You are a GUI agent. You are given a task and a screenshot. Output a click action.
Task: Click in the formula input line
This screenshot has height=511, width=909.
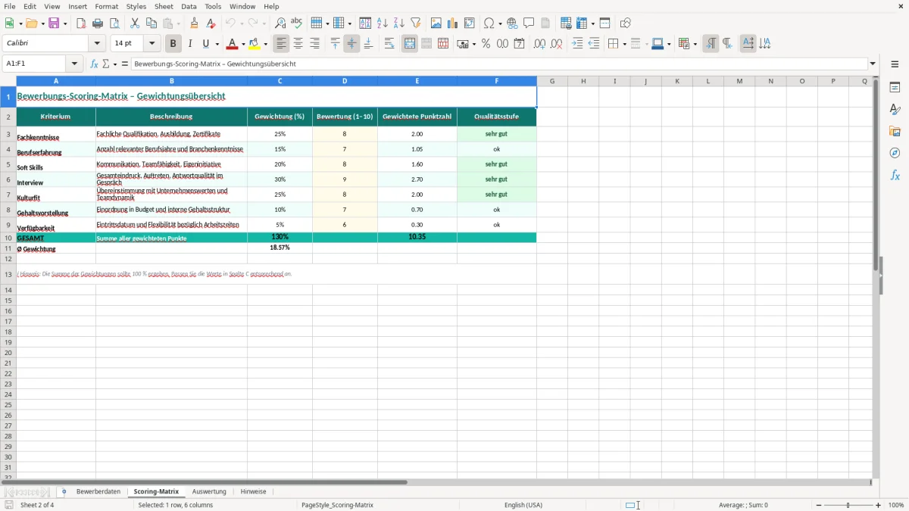499,64
